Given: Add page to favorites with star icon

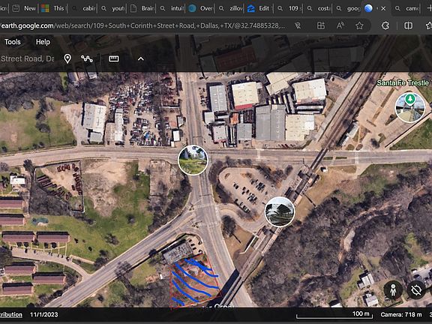Looking at the screenshot, I should click(x=359, y=25).
